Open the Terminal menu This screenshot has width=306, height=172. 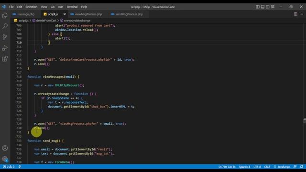tap(72, 7)
